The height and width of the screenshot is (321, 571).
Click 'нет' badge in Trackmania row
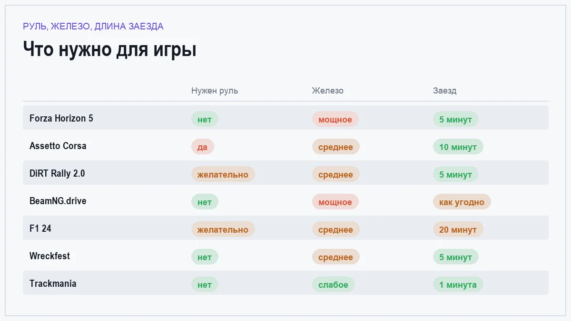pyautogui.click(x=205, y=284)
